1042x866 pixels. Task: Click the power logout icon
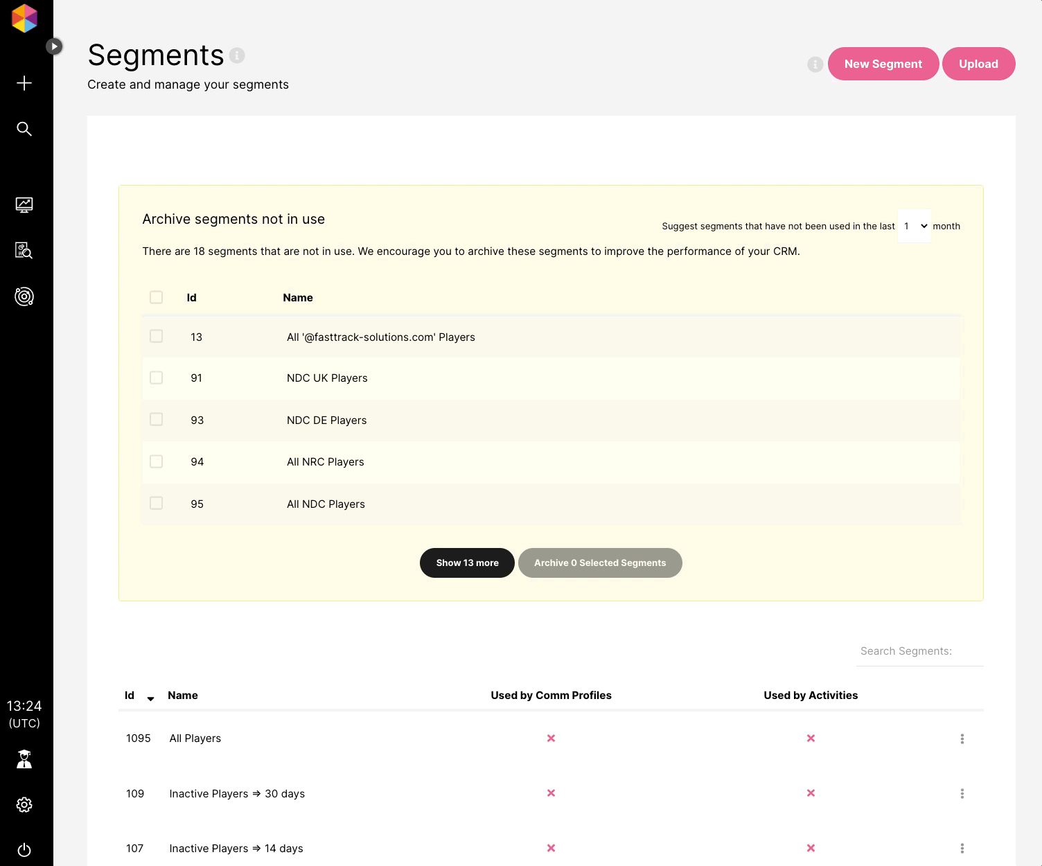point(24,850)
